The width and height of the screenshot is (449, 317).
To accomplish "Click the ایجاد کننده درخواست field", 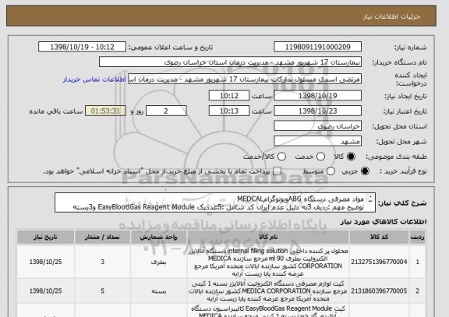I will 245,79.
